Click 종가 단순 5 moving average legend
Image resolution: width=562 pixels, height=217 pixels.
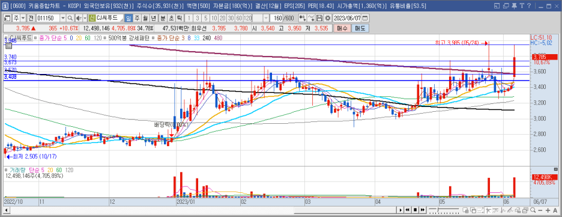pos(53,38)
